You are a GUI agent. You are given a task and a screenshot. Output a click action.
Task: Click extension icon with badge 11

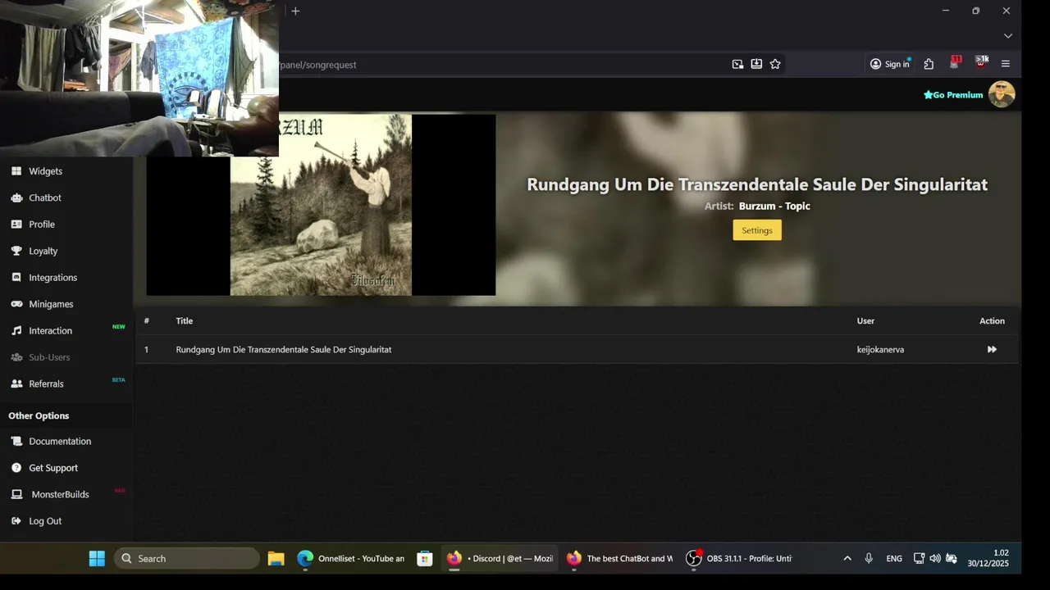955,63
